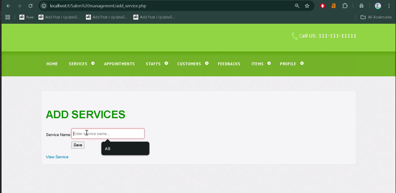Image resolution: width=396 pixels, height=193 pixels.
Task: Go back using the browser back arrow
Action: (x=9, y=6)
